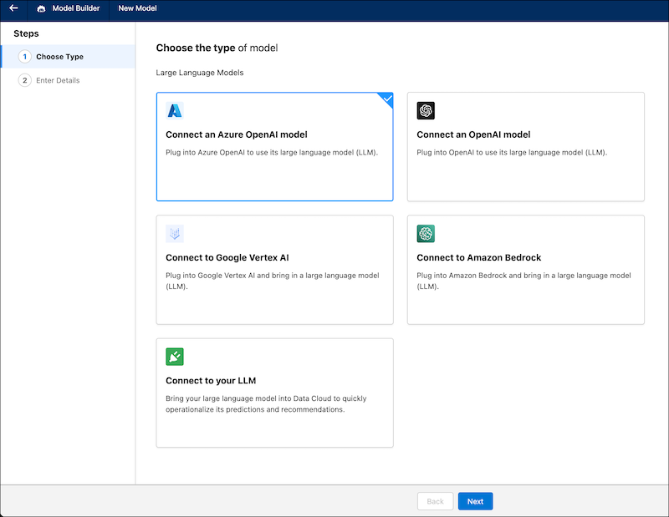Select Connect an Azure OpenAI model title
The width and height of the screenshot is (669, 517).
237,134
